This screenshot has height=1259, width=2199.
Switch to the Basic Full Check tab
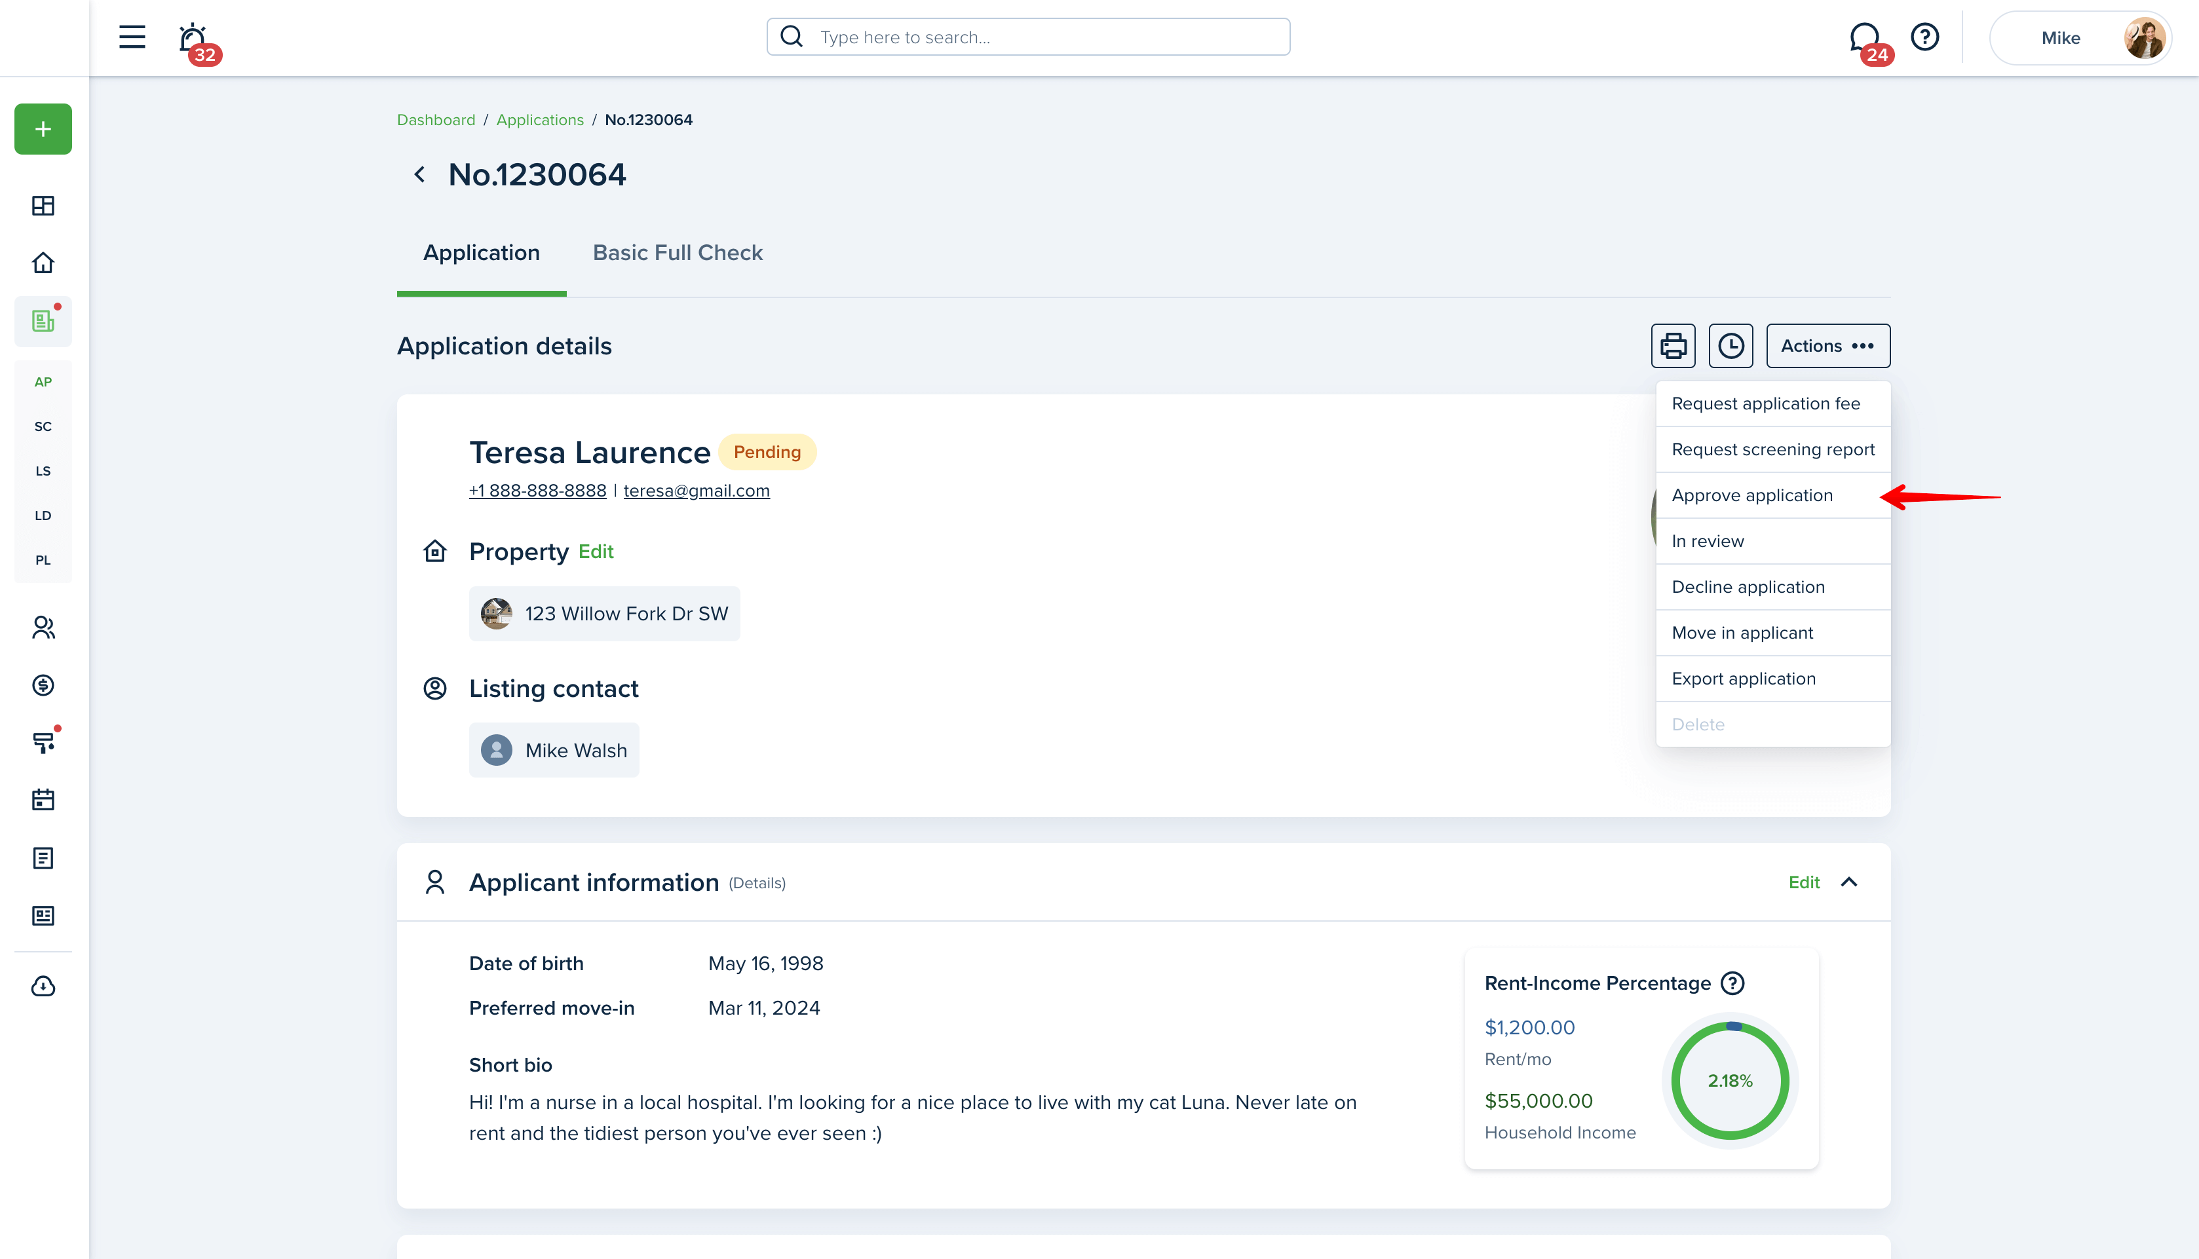pyautogui.click(x=677, y=254)
